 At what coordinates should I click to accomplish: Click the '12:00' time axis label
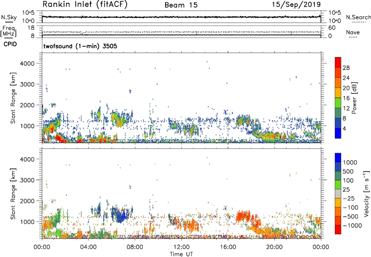181,247
